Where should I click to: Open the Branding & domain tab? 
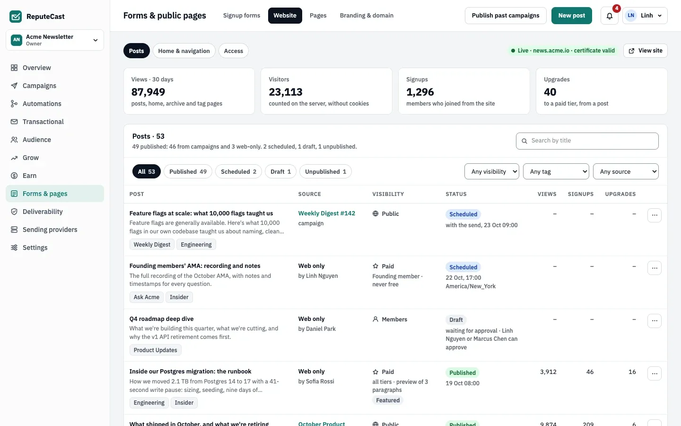click(x=367, y=16)
